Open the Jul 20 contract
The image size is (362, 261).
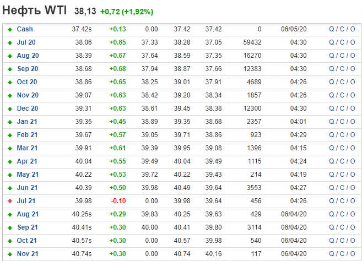(26, 42)
